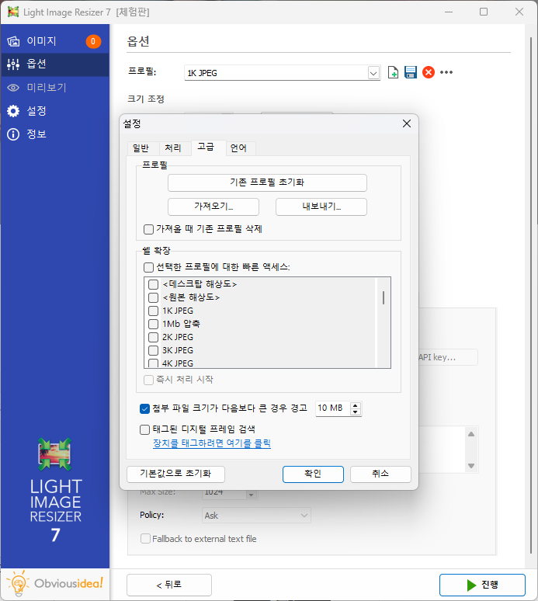This screenshot has width=538, height=601.
Task: Delete profile with the red X icon
Action: tap(429, 72)
